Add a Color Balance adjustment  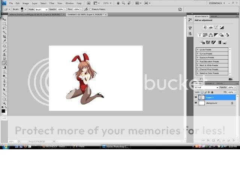(x=211, y=35)
